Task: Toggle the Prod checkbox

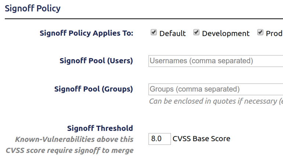Action: tap(261, 33)
